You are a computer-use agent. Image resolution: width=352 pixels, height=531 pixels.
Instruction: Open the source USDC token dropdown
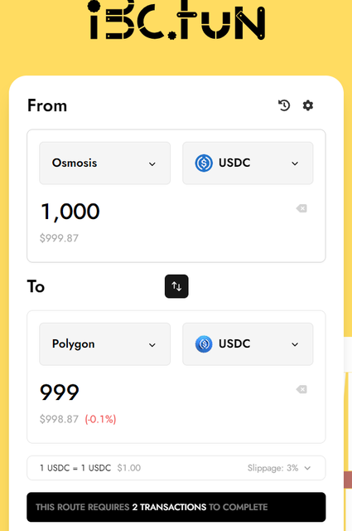248,163
